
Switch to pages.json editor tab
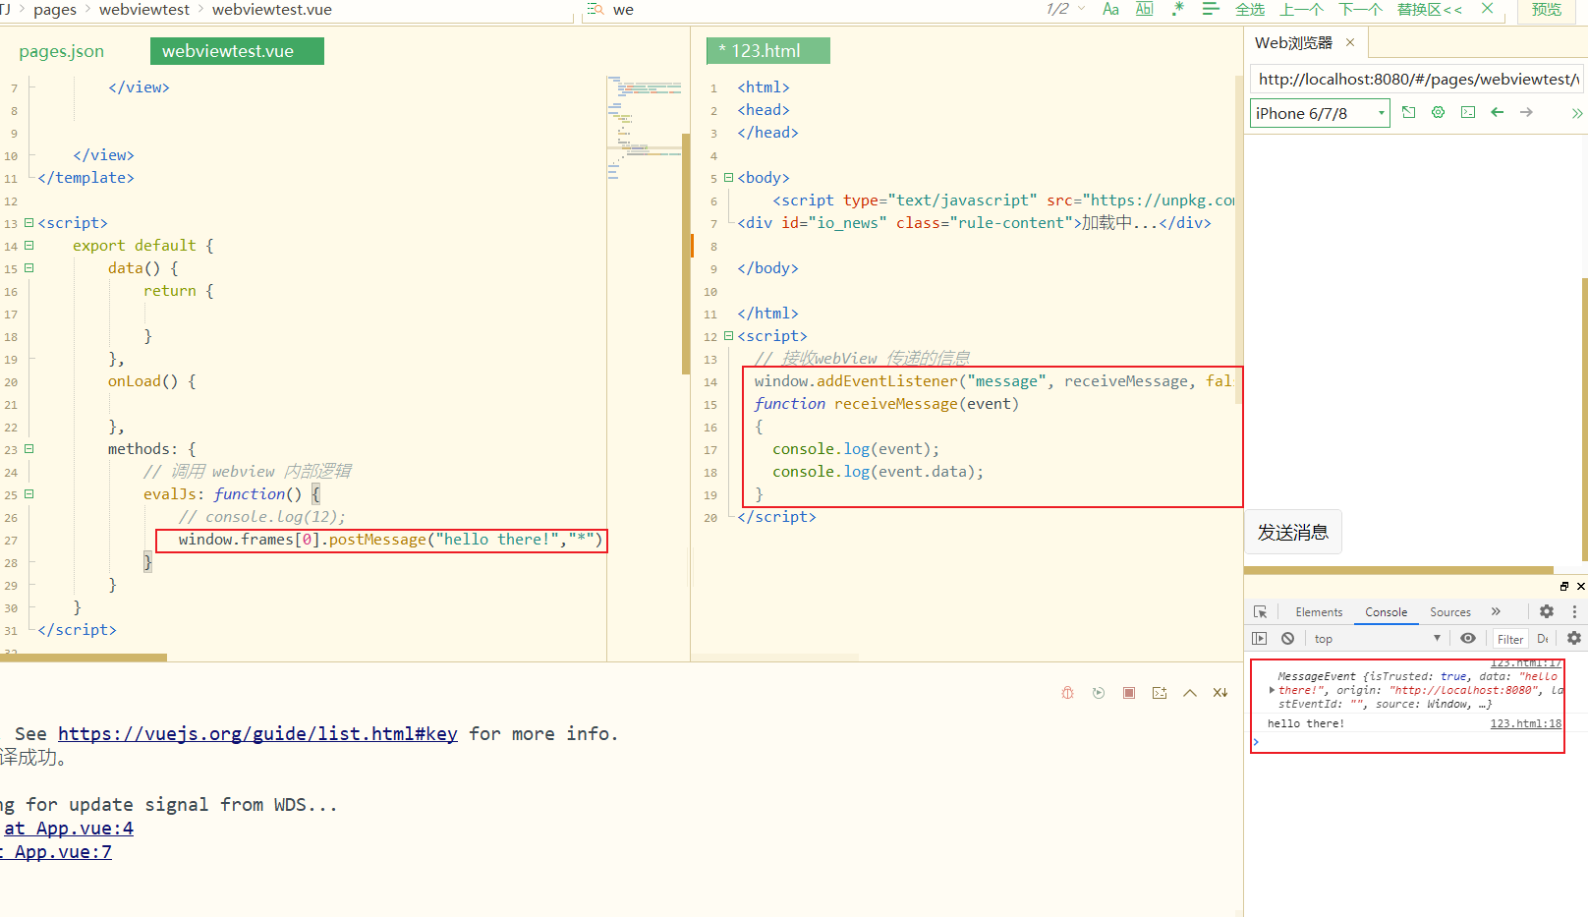[x=61, y=51]
